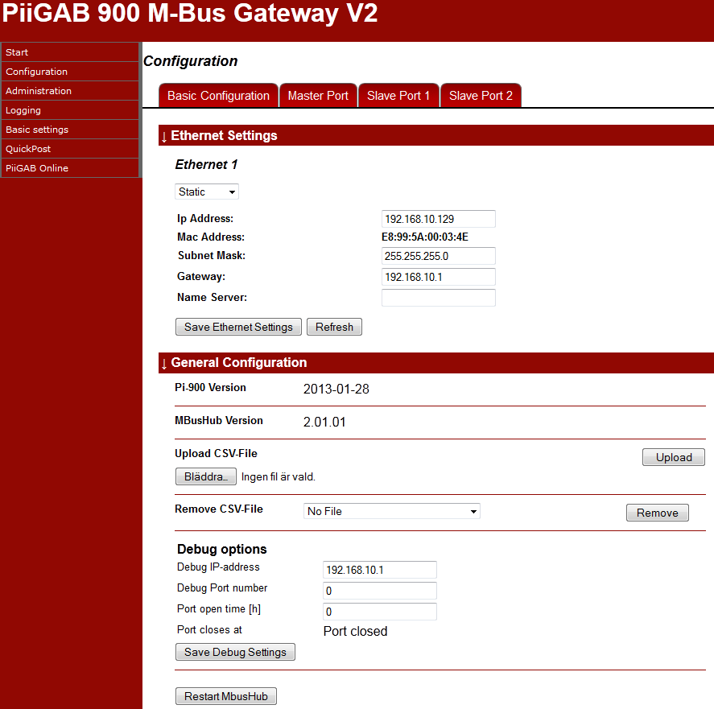714x709 pixels.
Task: Click the Pi-900 Version value 2013-01-28
Action: pyautogui.click(x=336, y=389)
